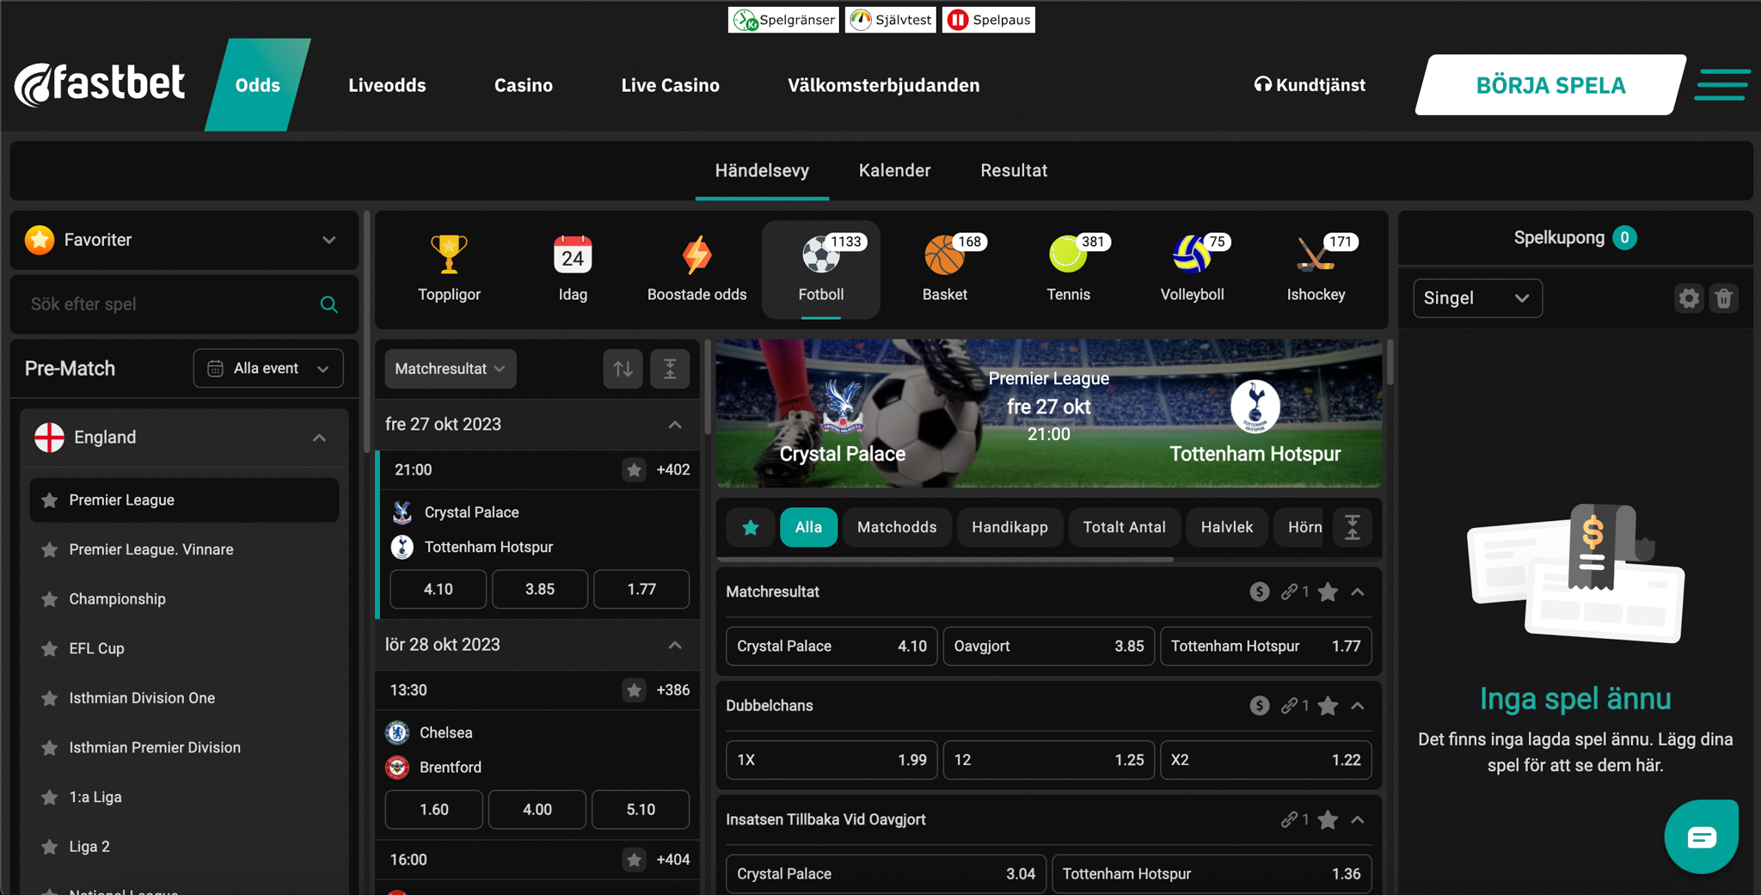Favorite the EFL Cup star

[50, 648]
